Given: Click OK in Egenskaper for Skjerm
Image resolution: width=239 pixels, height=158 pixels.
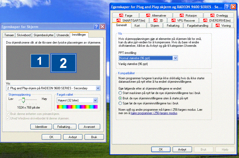Looking at the screenshot, I should [51, 137].
